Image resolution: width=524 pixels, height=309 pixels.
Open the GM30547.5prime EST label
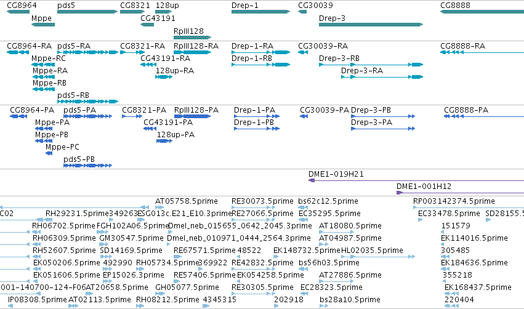tap(131, 238)
